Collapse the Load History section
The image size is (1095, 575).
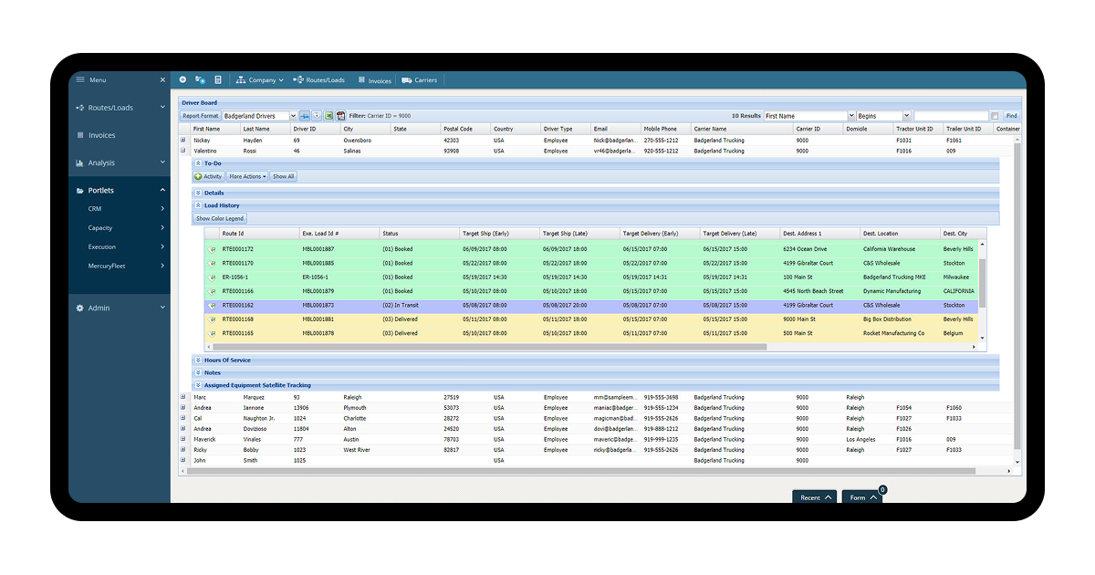pyautogui.click(x=198, y=205)
